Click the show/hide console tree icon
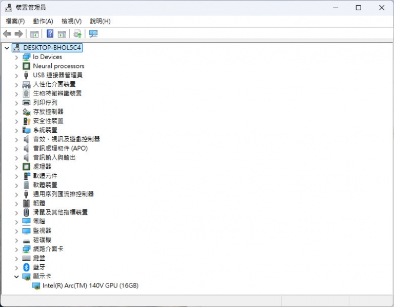 click(x=34, y=34)
